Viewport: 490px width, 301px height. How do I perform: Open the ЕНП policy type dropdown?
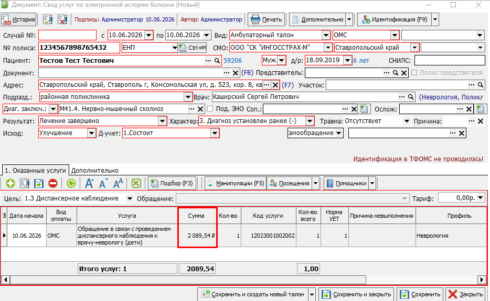tap(175, 48)
